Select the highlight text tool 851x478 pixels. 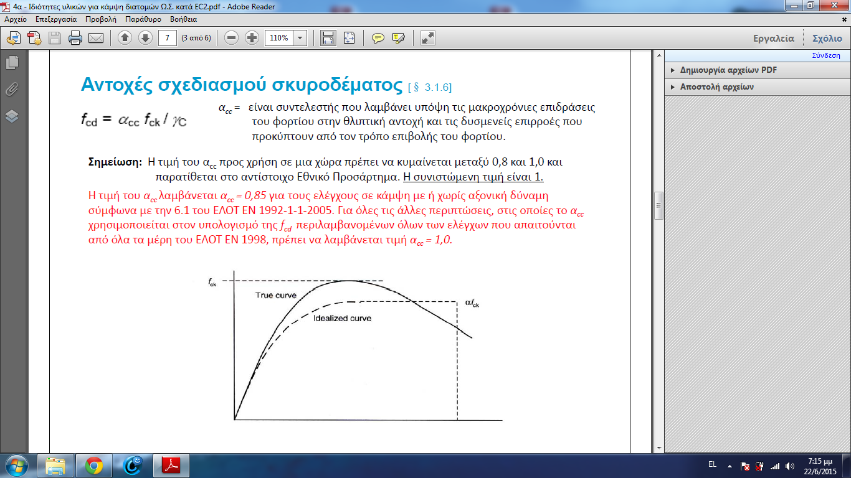398,38
